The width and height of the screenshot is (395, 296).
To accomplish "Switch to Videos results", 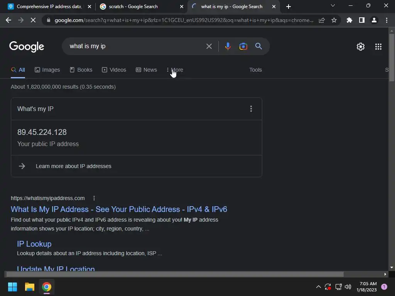I will click(114, 70).
